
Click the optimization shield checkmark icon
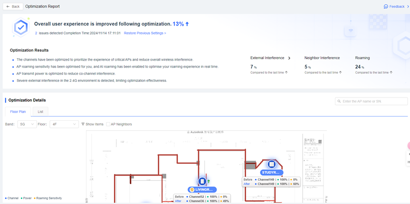[x=20, y=27]
